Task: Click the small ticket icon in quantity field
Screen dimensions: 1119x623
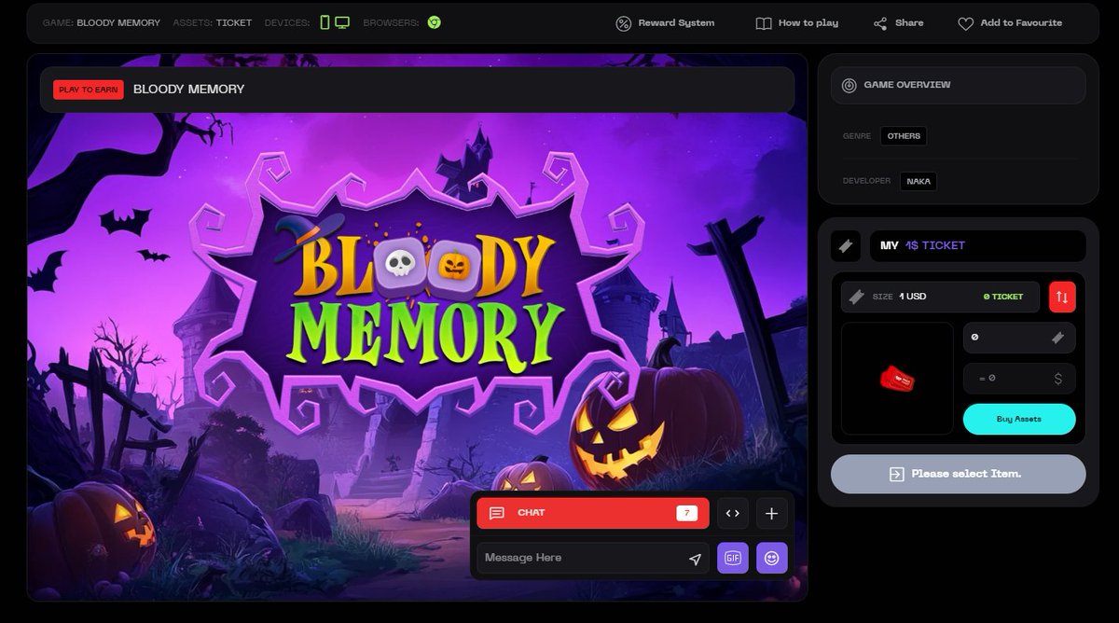Action: tap(1057, 339)
